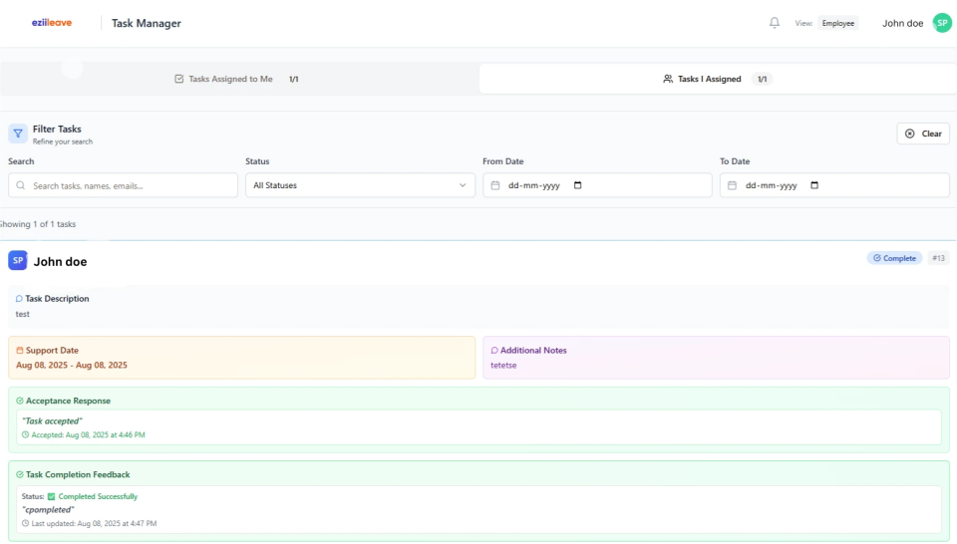Image resolution: width=957 pixels, height=544 pixels.
Task: Open the All Statuses dropdown
Action: coord(360,185)
